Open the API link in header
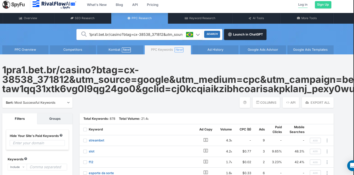The width and height of the screenshot is (354, 175). (135, 5)
